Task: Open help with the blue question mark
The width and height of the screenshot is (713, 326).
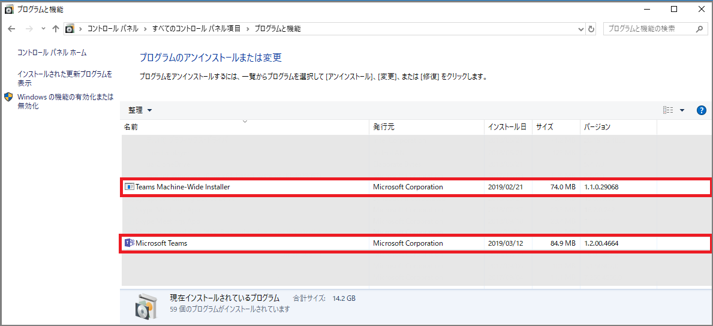Action: [x=701, y=110]
